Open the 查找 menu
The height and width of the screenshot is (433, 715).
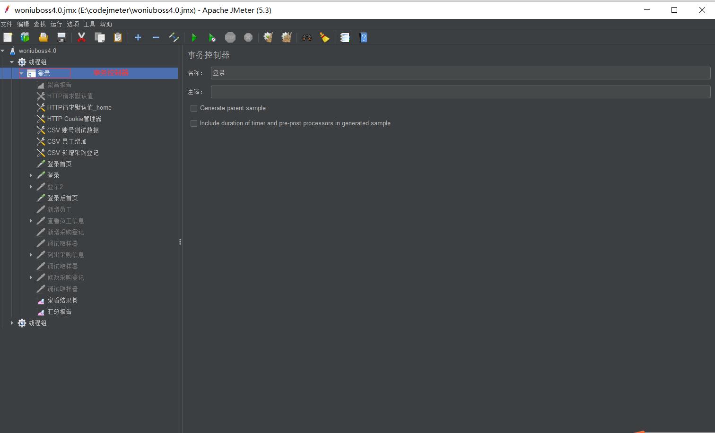[x=40, y=24]
